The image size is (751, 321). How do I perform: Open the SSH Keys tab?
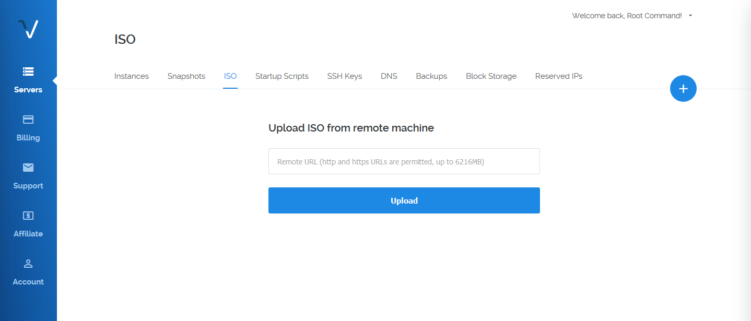click(345, 76)
